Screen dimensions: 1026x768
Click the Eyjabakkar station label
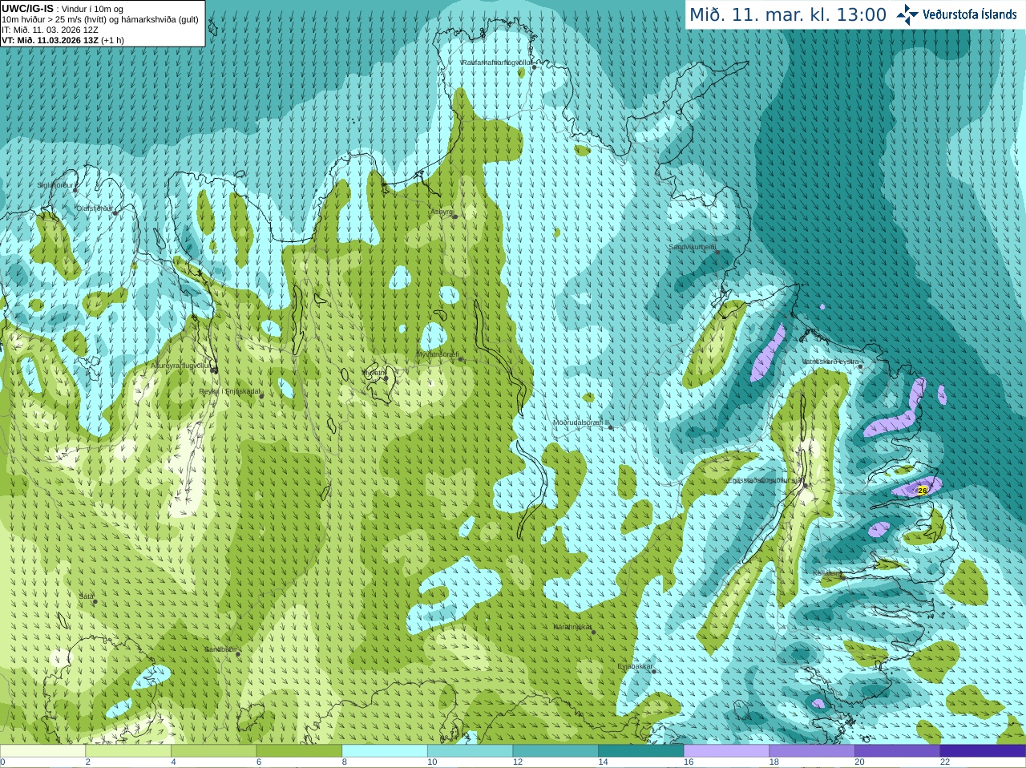click(636, 666)
